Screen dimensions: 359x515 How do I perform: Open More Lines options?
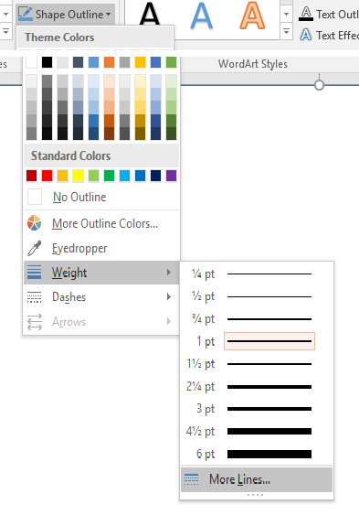257,479
